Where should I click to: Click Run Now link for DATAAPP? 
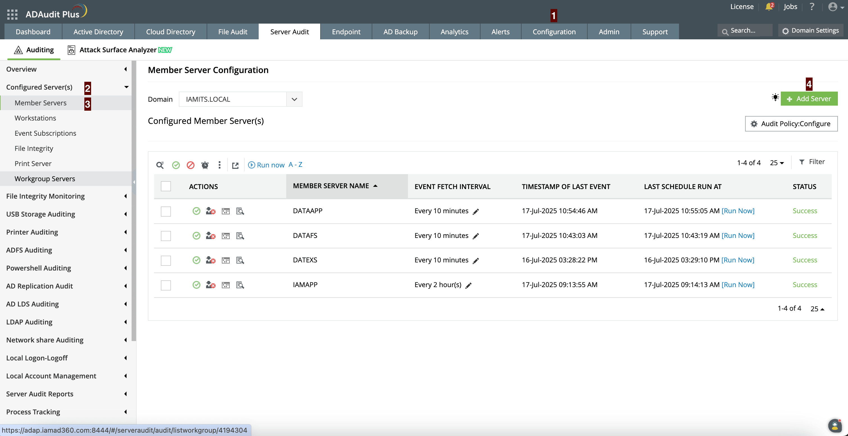coord(738,211)
